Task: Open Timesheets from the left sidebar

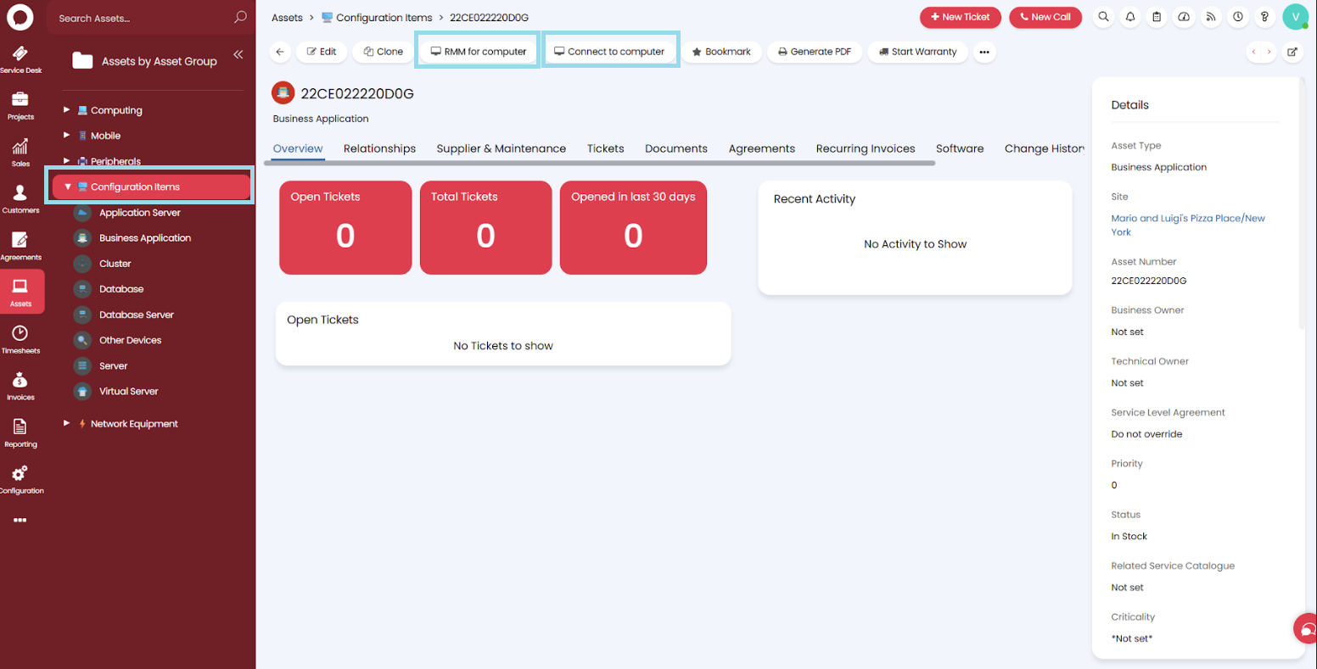Action: (20, 338)
